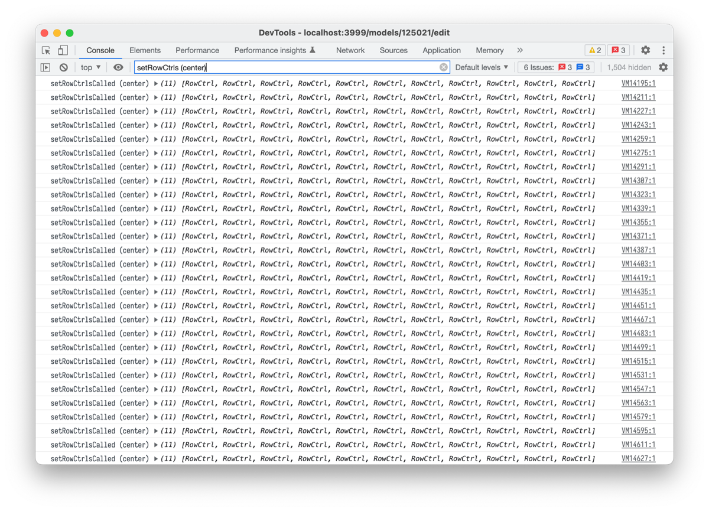Viewport: 709px width, 512px height.
Task: Open source link VM14595:1
Action: click(638, 431)
